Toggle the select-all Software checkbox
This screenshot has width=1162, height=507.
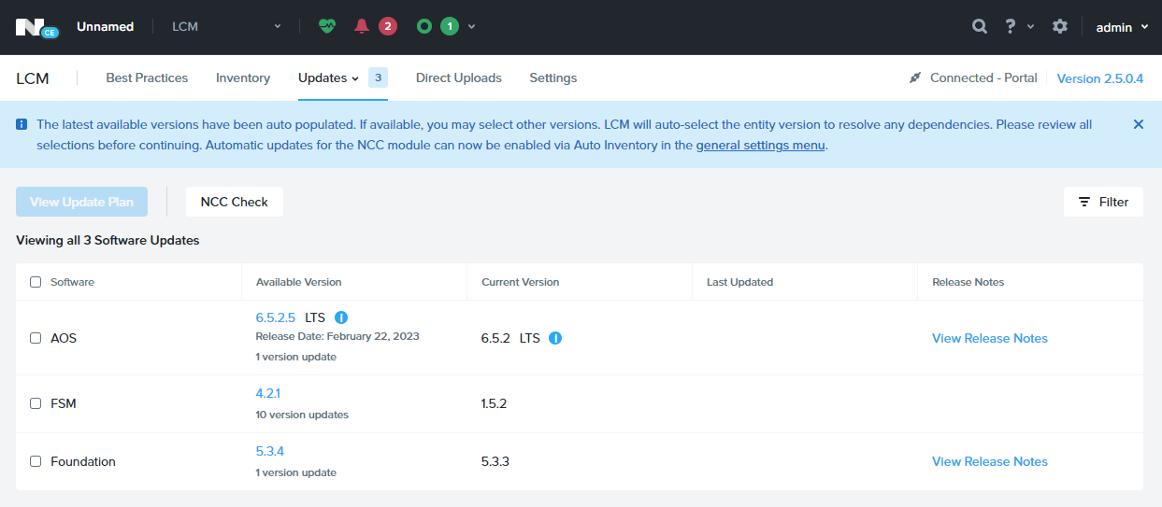point(36,282)
